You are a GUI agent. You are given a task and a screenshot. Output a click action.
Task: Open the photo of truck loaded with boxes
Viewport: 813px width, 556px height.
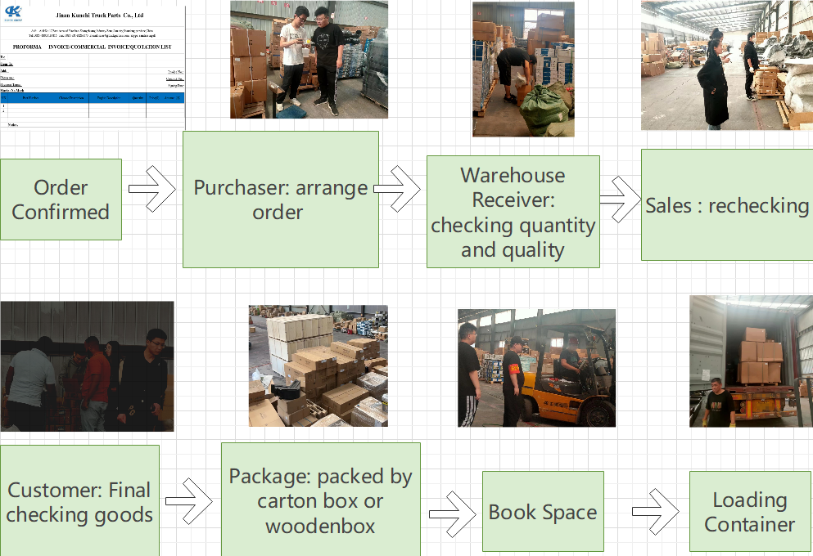(x=751, y=361)
